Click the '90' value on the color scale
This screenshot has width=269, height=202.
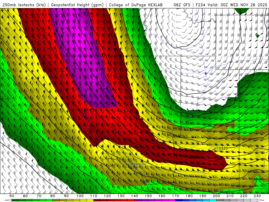click(66, 196)
